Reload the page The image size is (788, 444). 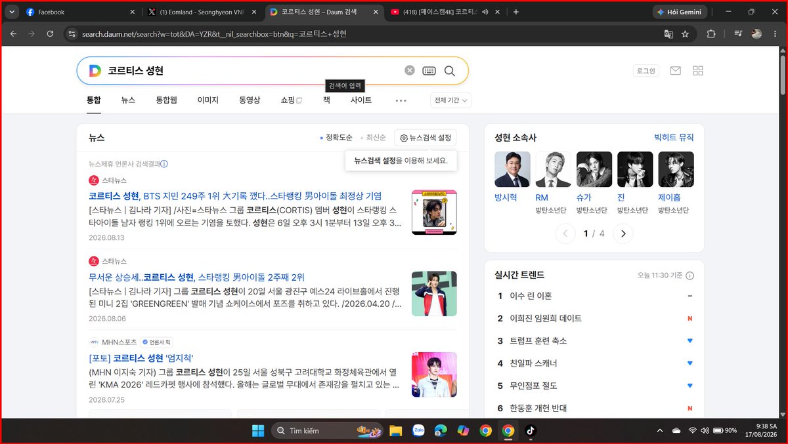tap(49, 34)
